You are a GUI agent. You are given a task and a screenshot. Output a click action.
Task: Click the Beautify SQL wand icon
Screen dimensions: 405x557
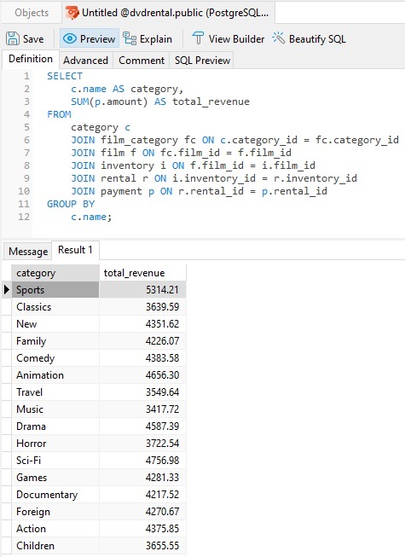(x=279, y=38)
